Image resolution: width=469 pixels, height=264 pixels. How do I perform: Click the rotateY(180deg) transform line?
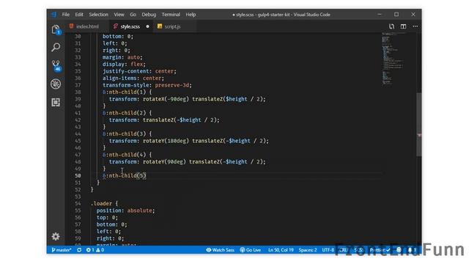point(189,141)
